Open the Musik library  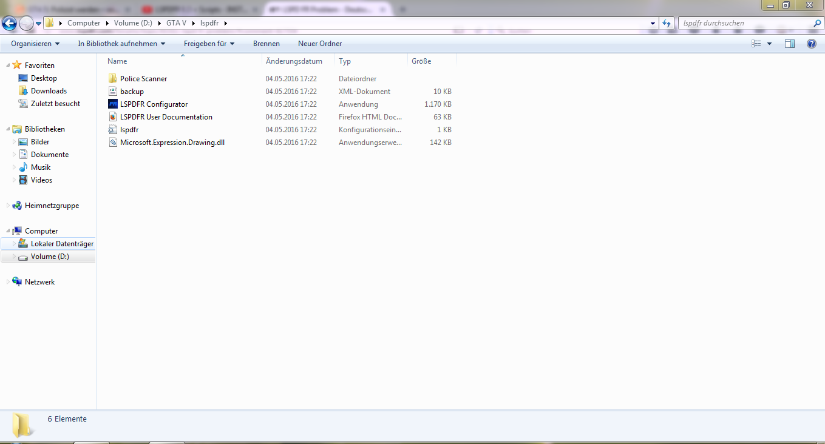point(41,167)
